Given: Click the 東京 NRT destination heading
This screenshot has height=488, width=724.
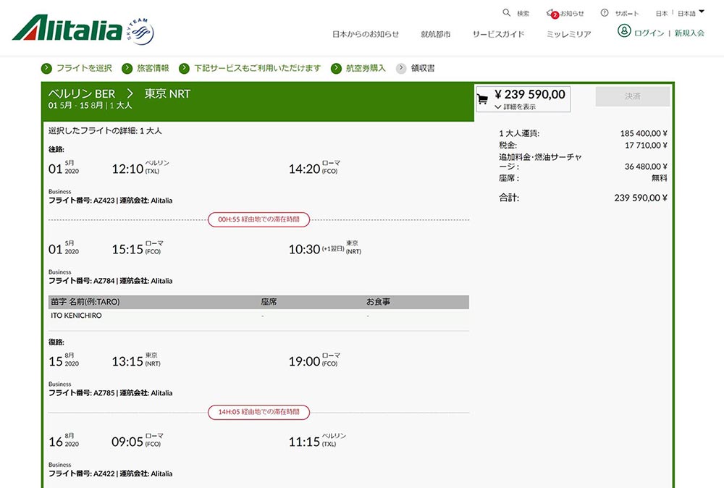Looking at the screenshot, I should pos(168,93).
